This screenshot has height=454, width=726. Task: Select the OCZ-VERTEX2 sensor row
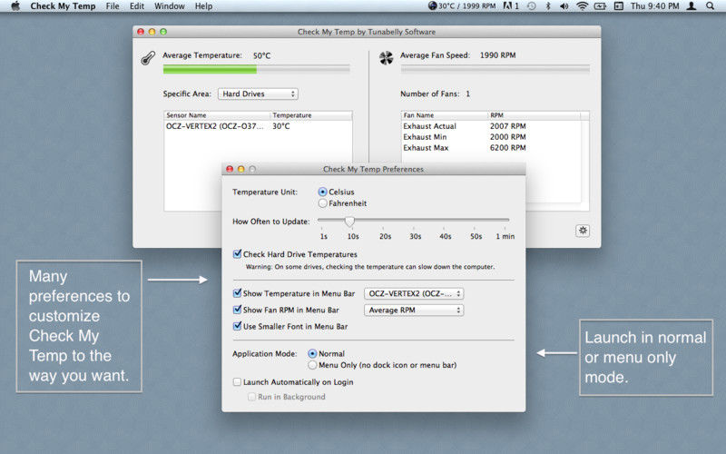[258, 126]
